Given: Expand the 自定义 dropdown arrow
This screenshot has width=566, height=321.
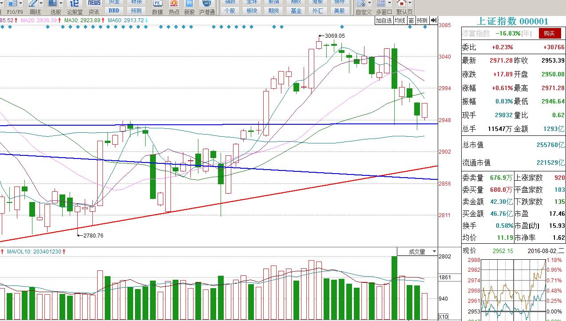Looking at the screenshot, I should pyautogui.click(x=369, y=4).
